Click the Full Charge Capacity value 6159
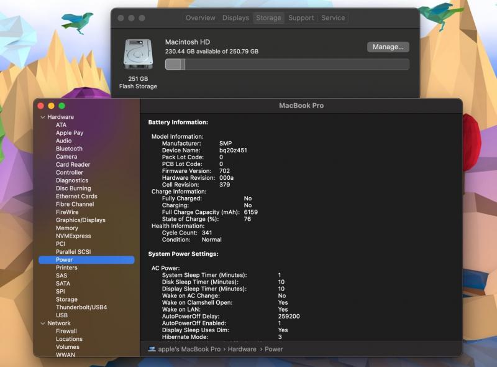Image resolution: width=497 pixels, height=367 pixels. [x=251, y=212]
